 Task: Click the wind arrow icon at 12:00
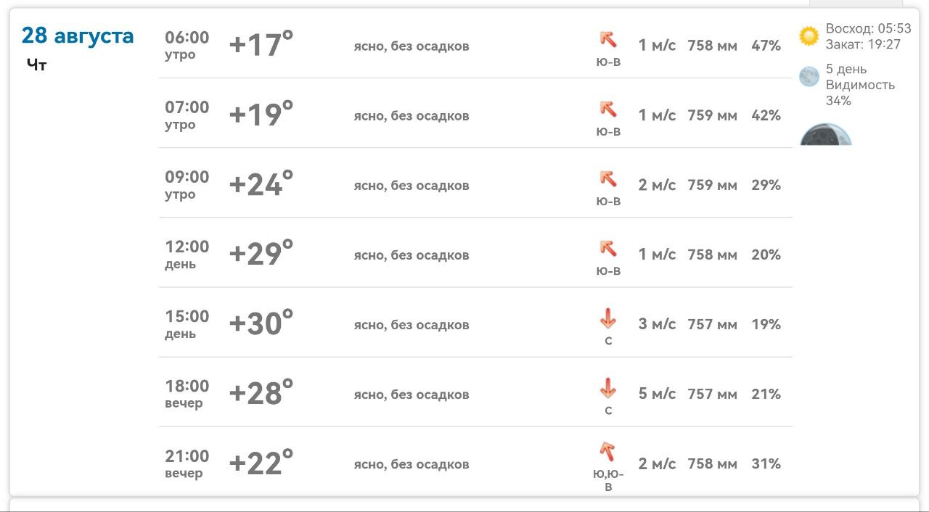pos(608,248)
